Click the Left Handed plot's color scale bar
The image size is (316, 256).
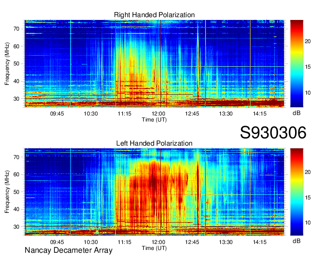(296, 192)
